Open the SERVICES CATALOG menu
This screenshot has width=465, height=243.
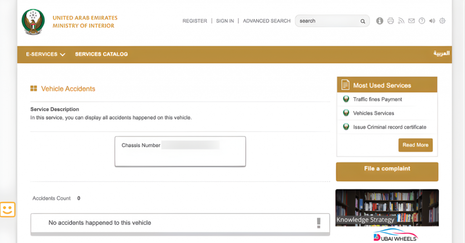[x=101, y=54]
